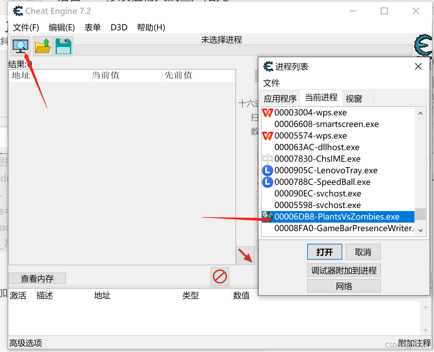Click the PlantsVsZombies process icon
The height and width of the screenshot is (352, 434).
point(268,217)
